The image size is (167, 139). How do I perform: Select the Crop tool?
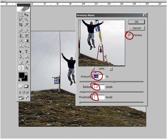pyautogui.click(x=21, y=25)
